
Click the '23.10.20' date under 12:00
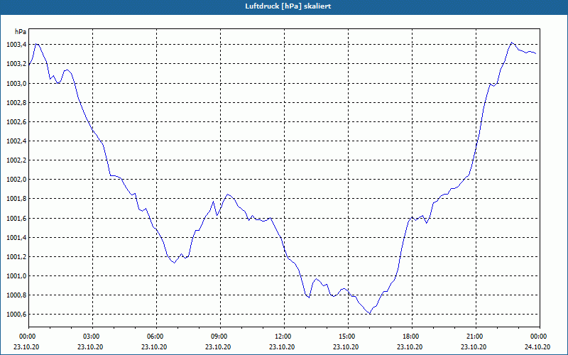click(x=282, y=346)
